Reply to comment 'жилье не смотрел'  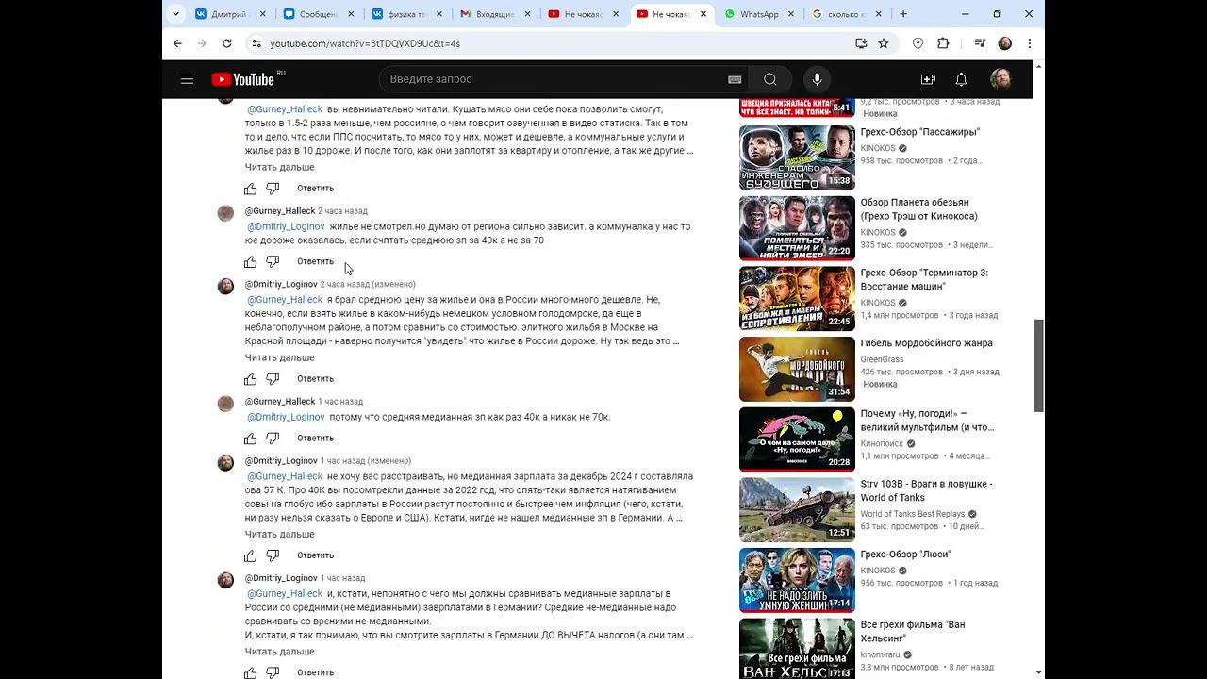coord(315,261)
